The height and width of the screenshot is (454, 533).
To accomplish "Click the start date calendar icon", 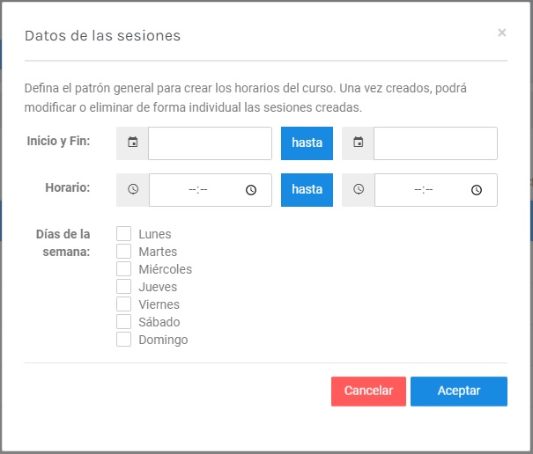I will click(x=132, y=142).
